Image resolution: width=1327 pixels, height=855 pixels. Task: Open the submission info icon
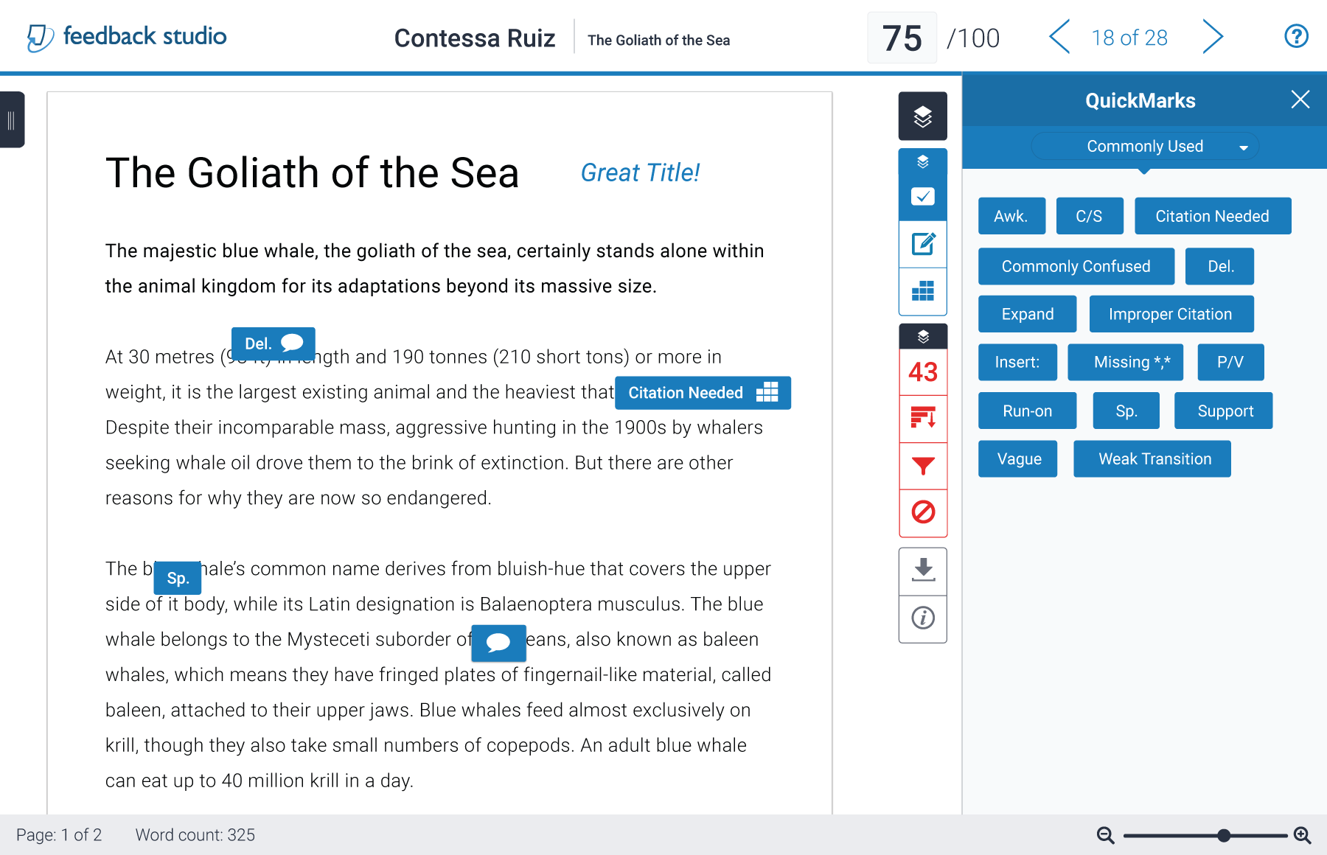pos(922,618)
